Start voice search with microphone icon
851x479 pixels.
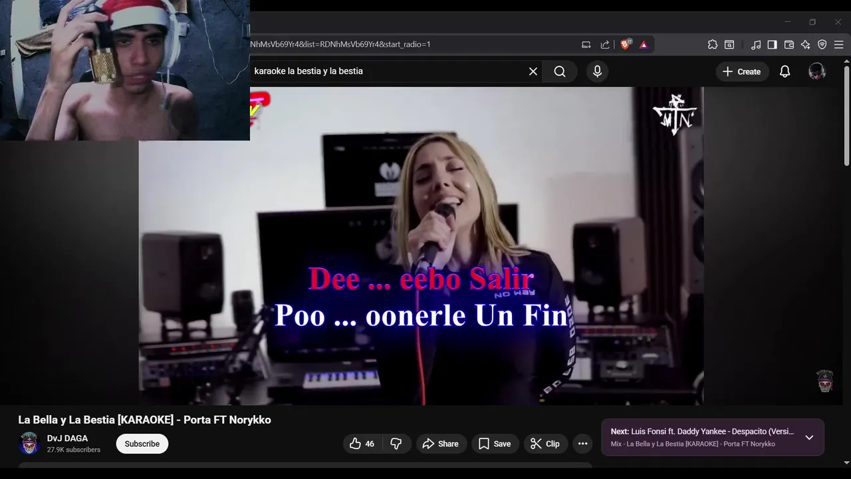[597, 71]
